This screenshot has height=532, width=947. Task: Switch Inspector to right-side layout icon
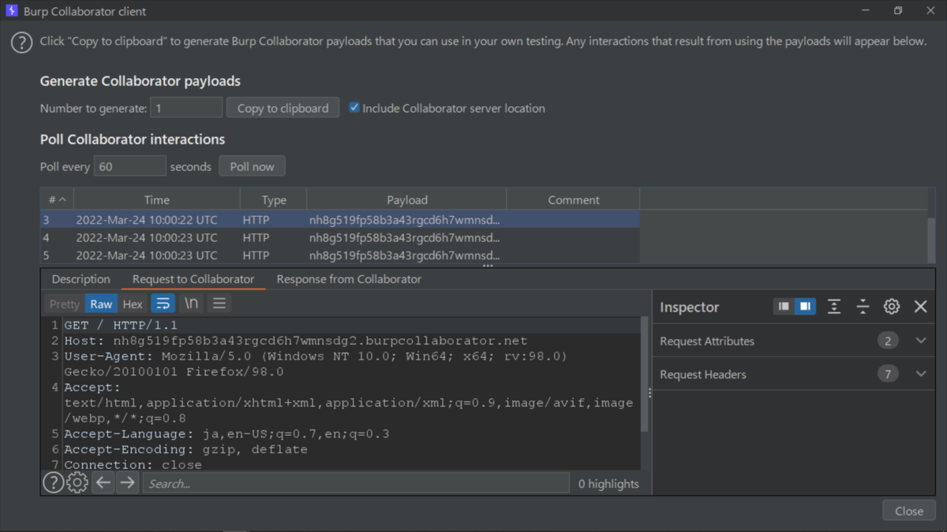(805, 307)
